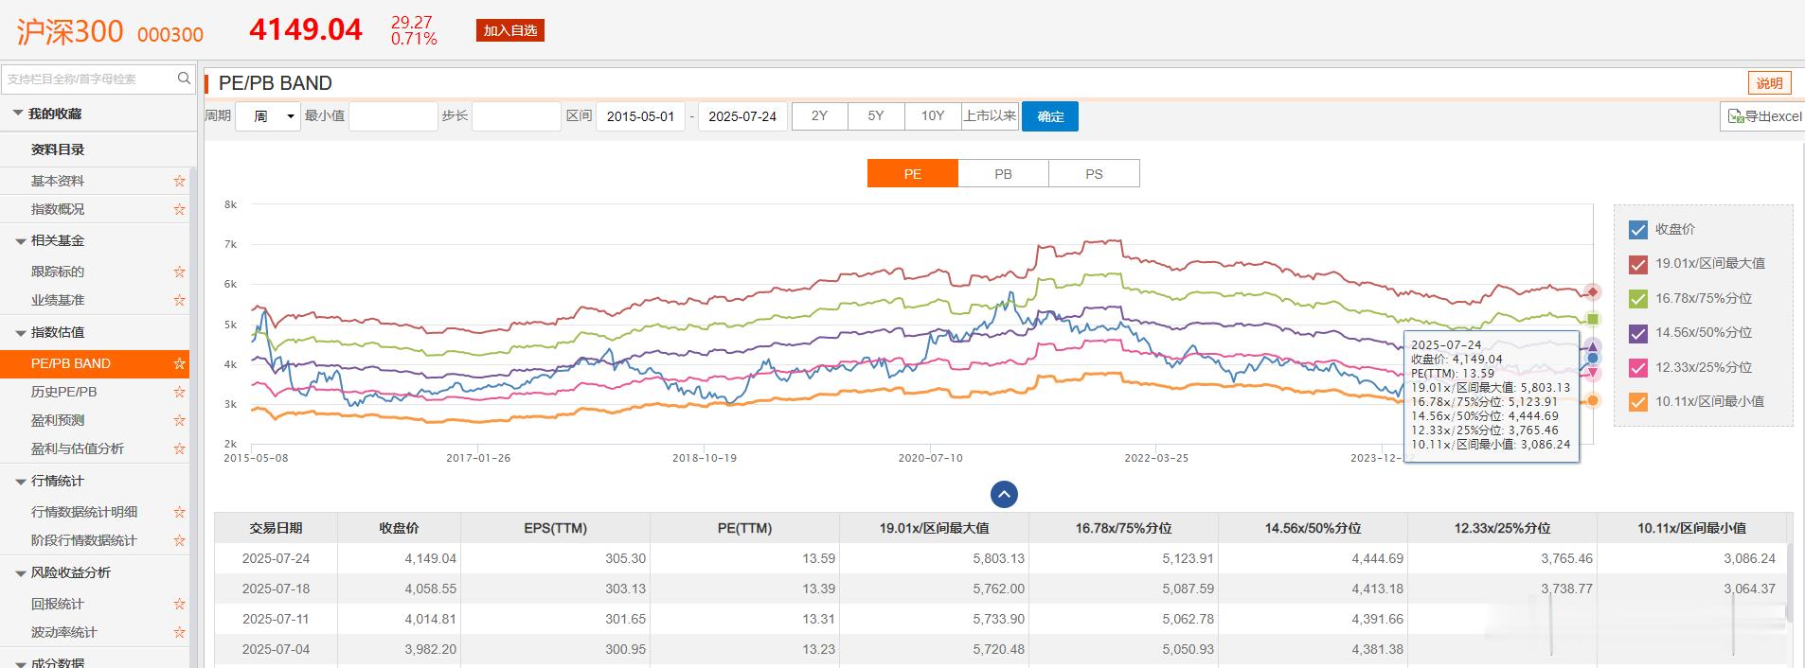1805x668 pixels.
Task: Click the sidebar vertical scrollbar
Action: click(x=193, y=416)
